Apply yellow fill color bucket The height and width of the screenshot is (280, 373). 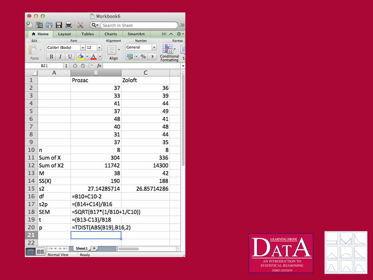tap(81, 57)
